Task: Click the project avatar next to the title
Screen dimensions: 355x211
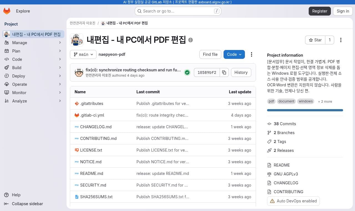Action: click(x=77, y=40)
